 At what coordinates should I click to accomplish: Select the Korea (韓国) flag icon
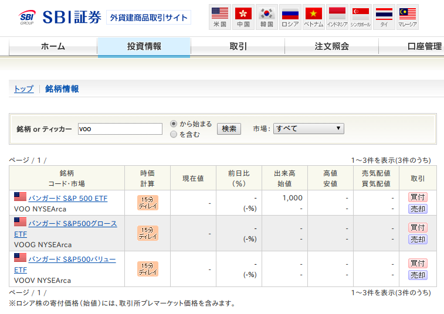click(x=267, y=17)
